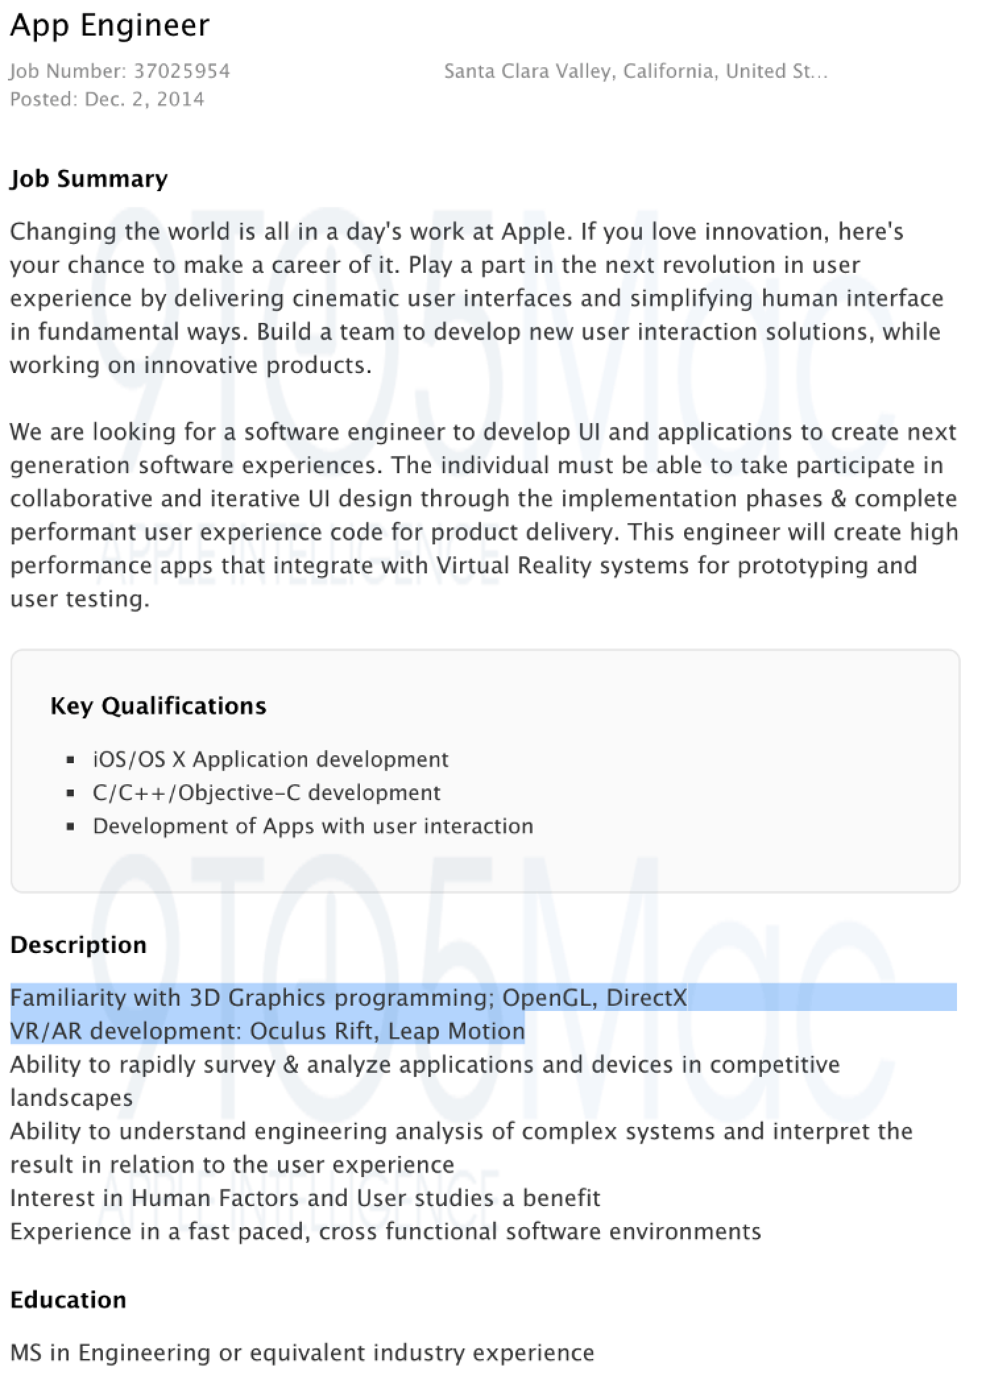Click the highlighted 3D Graphics programming line
The image size is (986, 1384).
pyautogui.click(x=349, y=998)
